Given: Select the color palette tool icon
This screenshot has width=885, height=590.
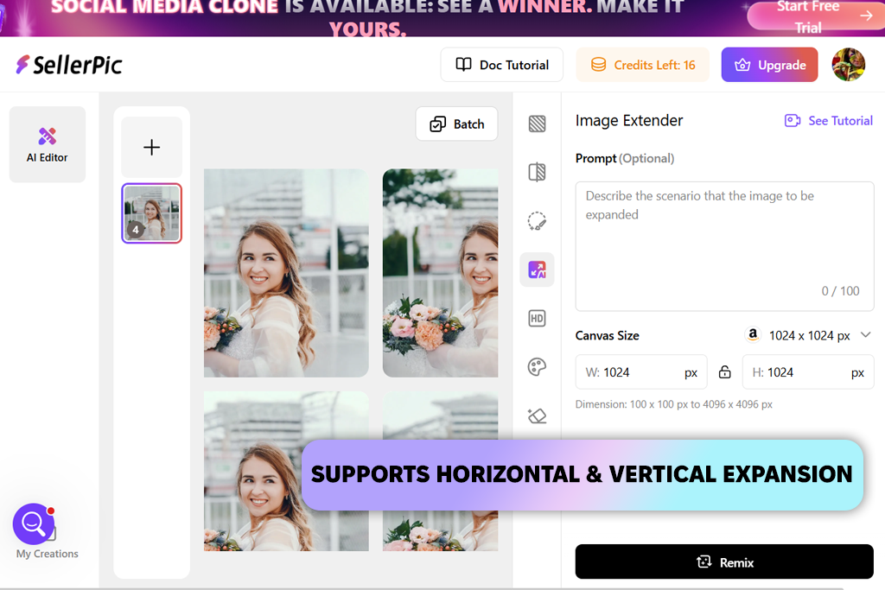Looking at the screenshot, I should (537, 367).
